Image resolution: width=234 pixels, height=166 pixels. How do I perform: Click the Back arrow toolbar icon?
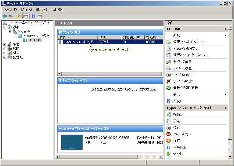(x=5, y=16)
